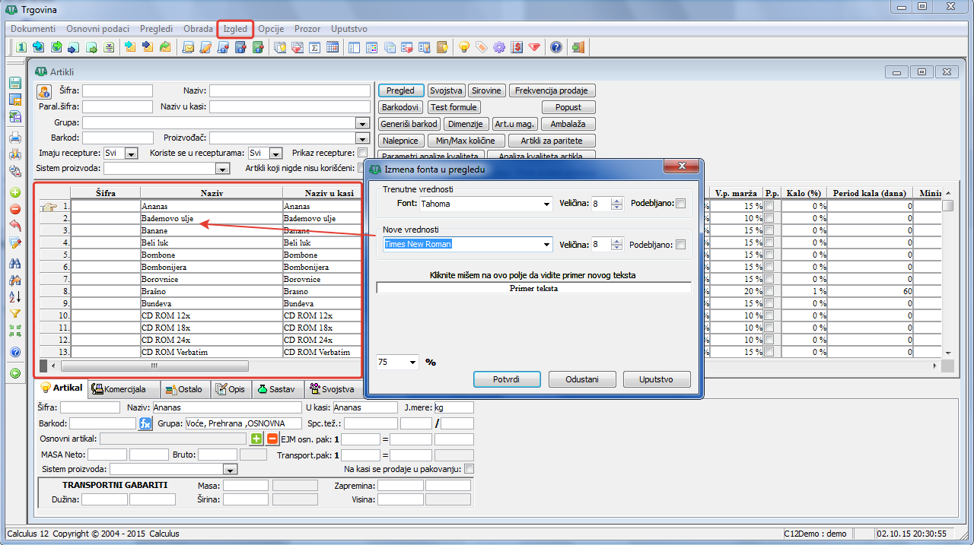Click the light bulb icon in main toolbar
974x545 pixels.
coord(463,47)
